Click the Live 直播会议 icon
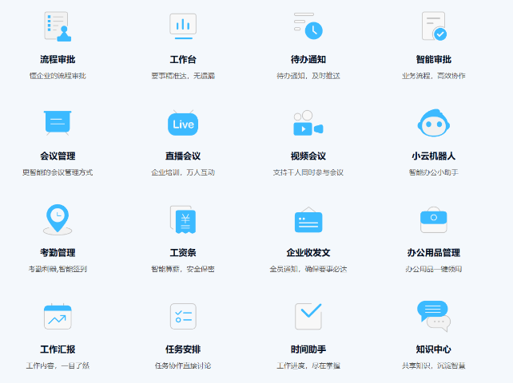This screenshot has height=383, width=513. [x=183, y=124]
